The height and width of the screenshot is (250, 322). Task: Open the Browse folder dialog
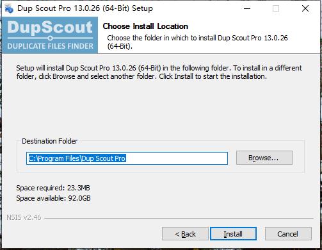pos(264,158)
